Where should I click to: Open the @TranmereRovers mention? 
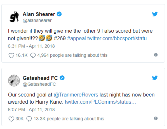[x=76, y=95]
